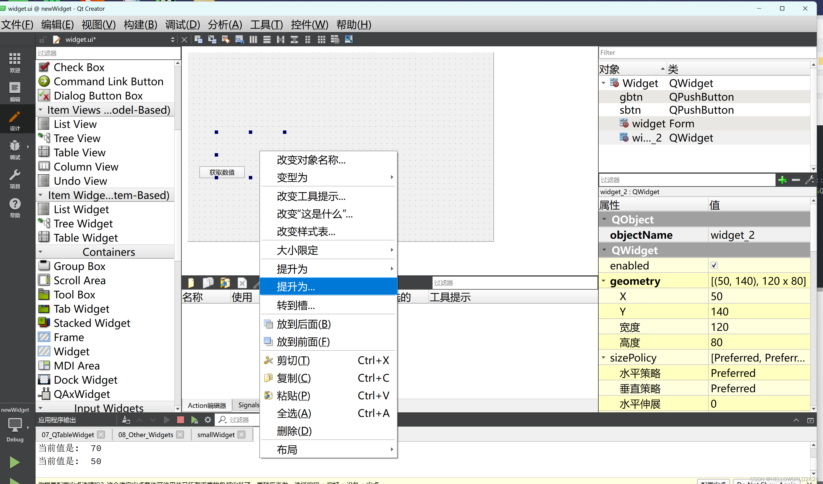Click the Edit Widgets toolbar icon

(x=198, y=40)
